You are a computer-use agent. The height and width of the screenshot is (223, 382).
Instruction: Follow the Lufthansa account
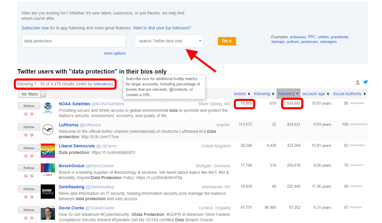[x=29, y=127]
